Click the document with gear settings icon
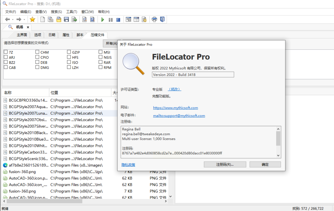The image size is (334, 211). [144, 19]
